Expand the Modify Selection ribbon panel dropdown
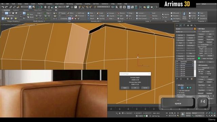Viewport: 217px width, 122px height. pos(39,21)
